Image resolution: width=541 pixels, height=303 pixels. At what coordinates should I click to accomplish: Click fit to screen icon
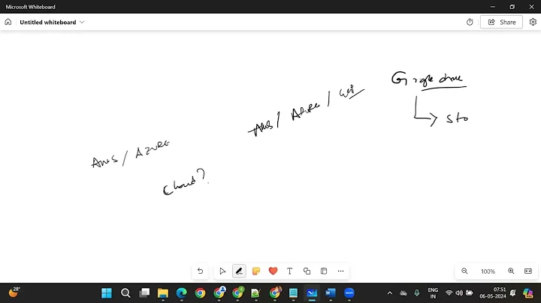pos(528,271)
